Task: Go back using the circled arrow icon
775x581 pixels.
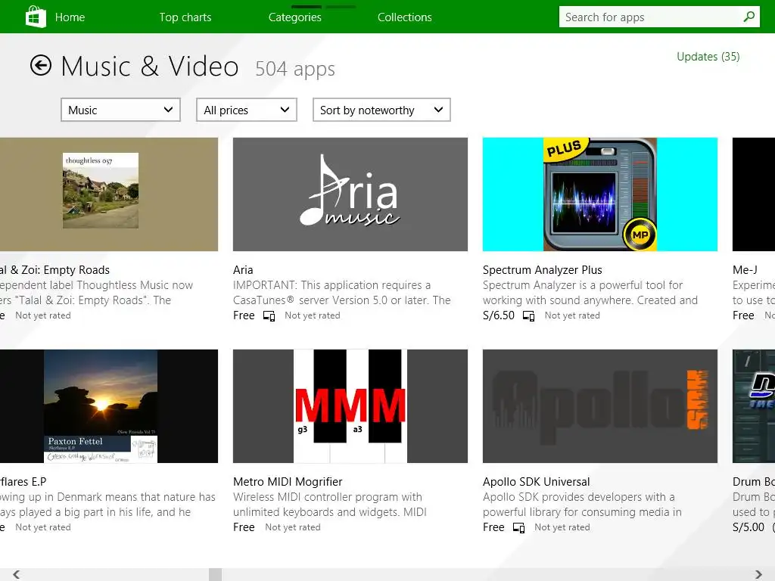Action: 41,65
